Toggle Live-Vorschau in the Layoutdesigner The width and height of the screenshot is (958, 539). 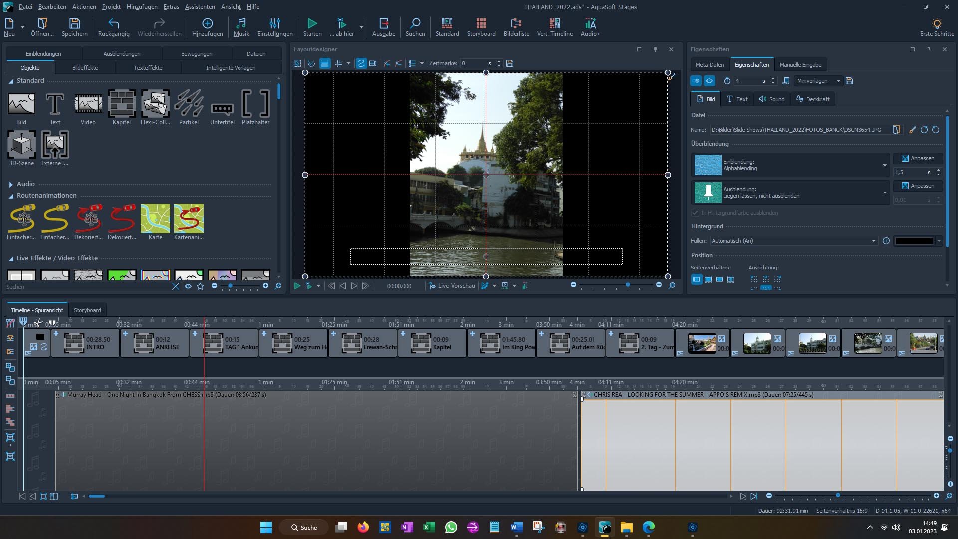pos(452,286)
